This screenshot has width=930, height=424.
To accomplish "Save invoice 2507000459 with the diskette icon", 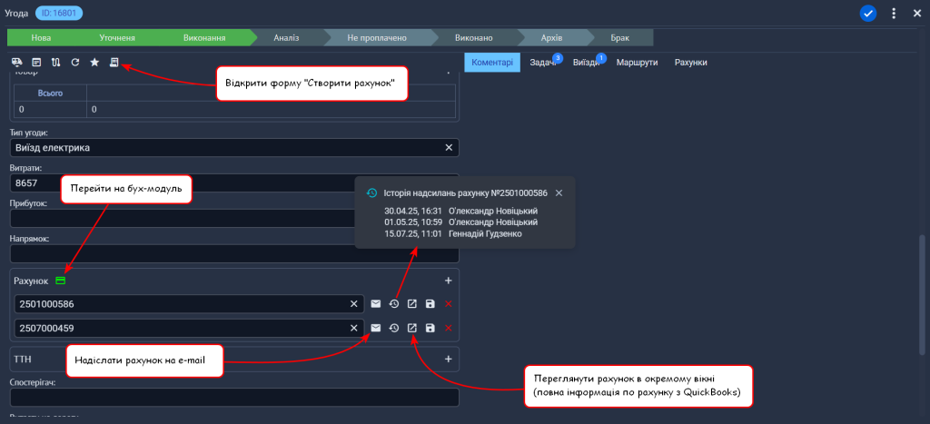I will pyautogui.click(x=430, y=328).
